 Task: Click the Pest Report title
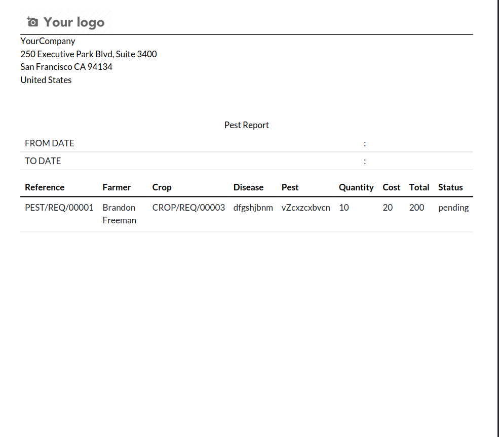[x=246, y=125]
